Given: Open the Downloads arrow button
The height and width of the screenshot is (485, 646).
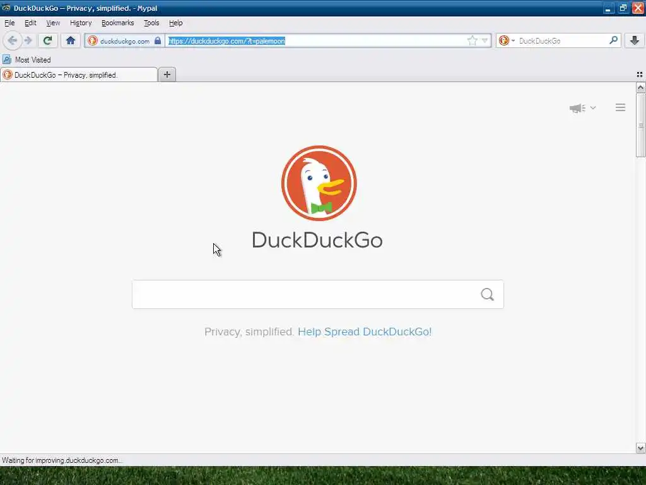Looking at the screenshot, I should tap(635, 40).
